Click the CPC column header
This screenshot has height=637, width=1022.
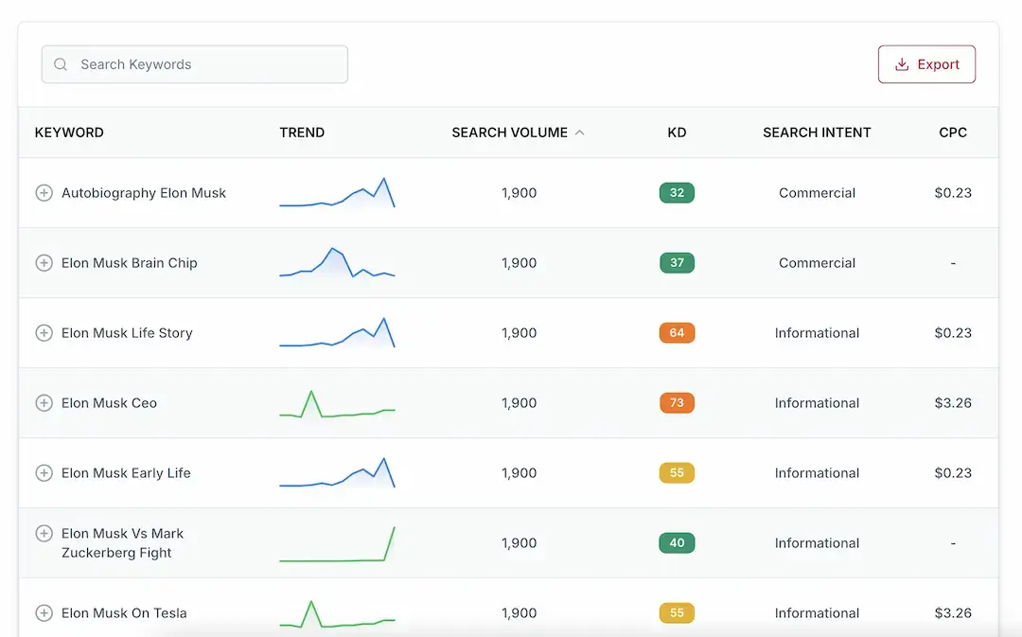(953, 133)
